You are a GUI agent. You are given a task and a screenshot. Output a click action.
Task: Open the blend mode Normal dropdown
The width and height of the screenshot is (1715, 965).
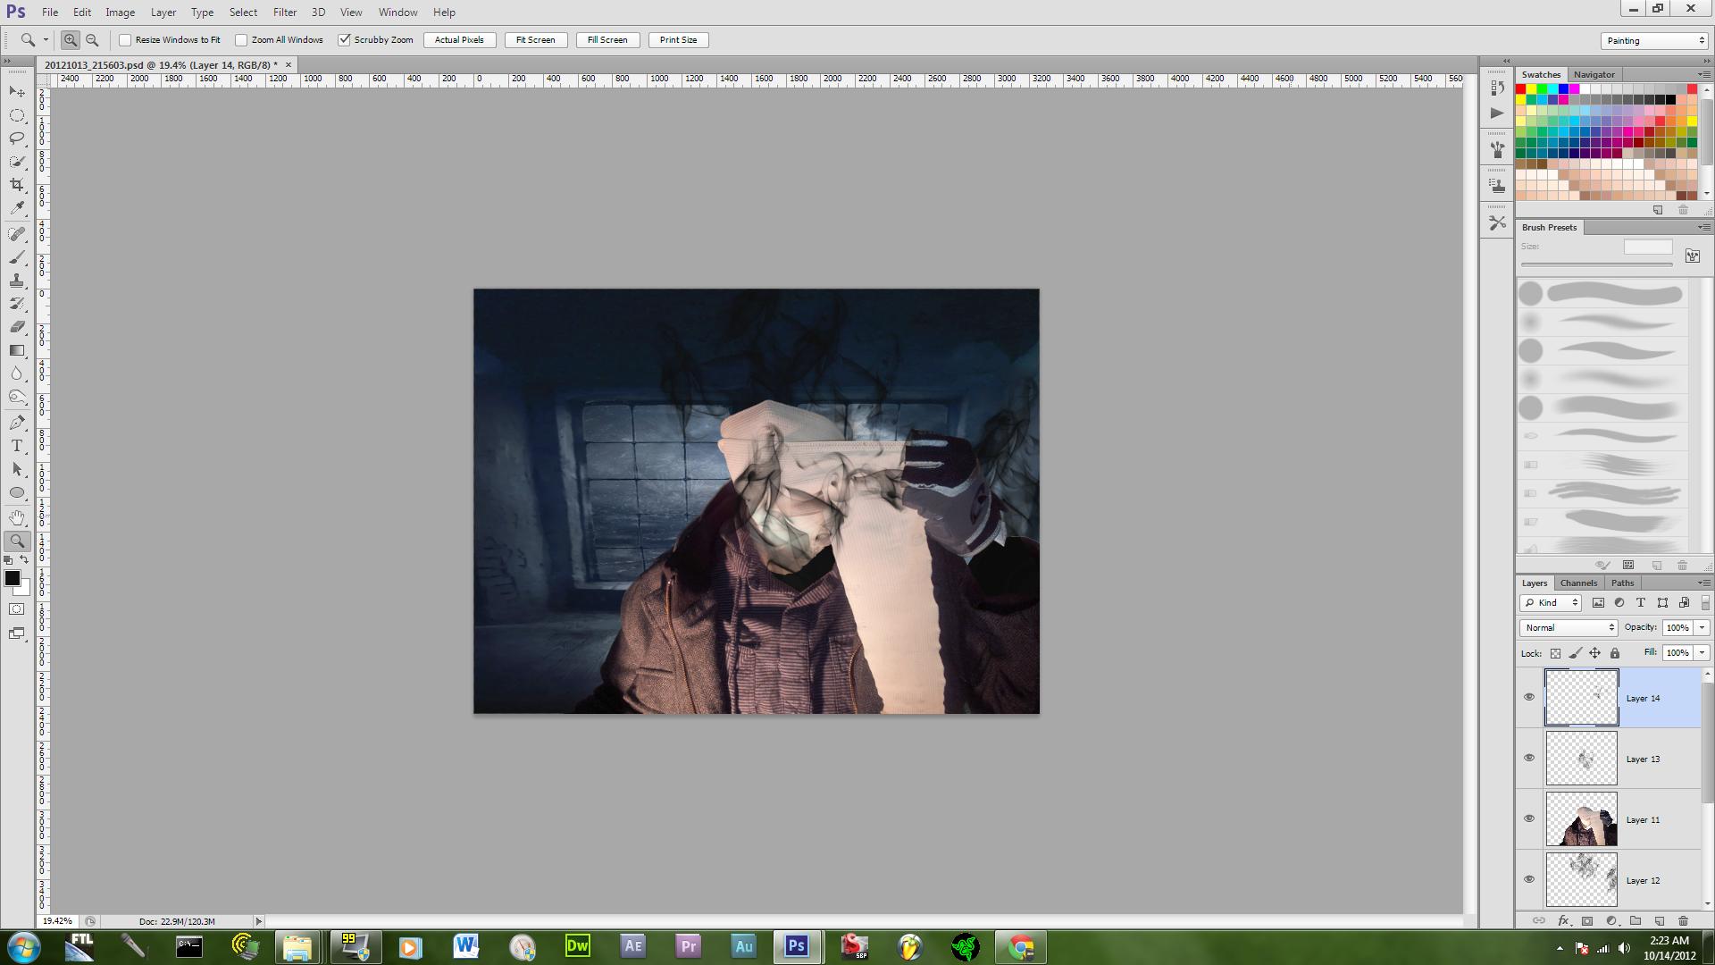[x=1569, y=627]
